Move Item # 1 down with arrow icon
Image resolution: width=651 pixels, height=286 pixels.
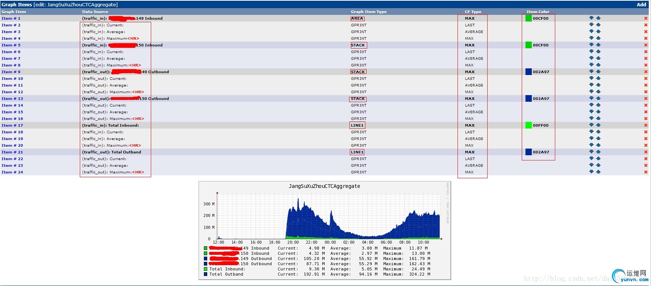pos(591,18)
